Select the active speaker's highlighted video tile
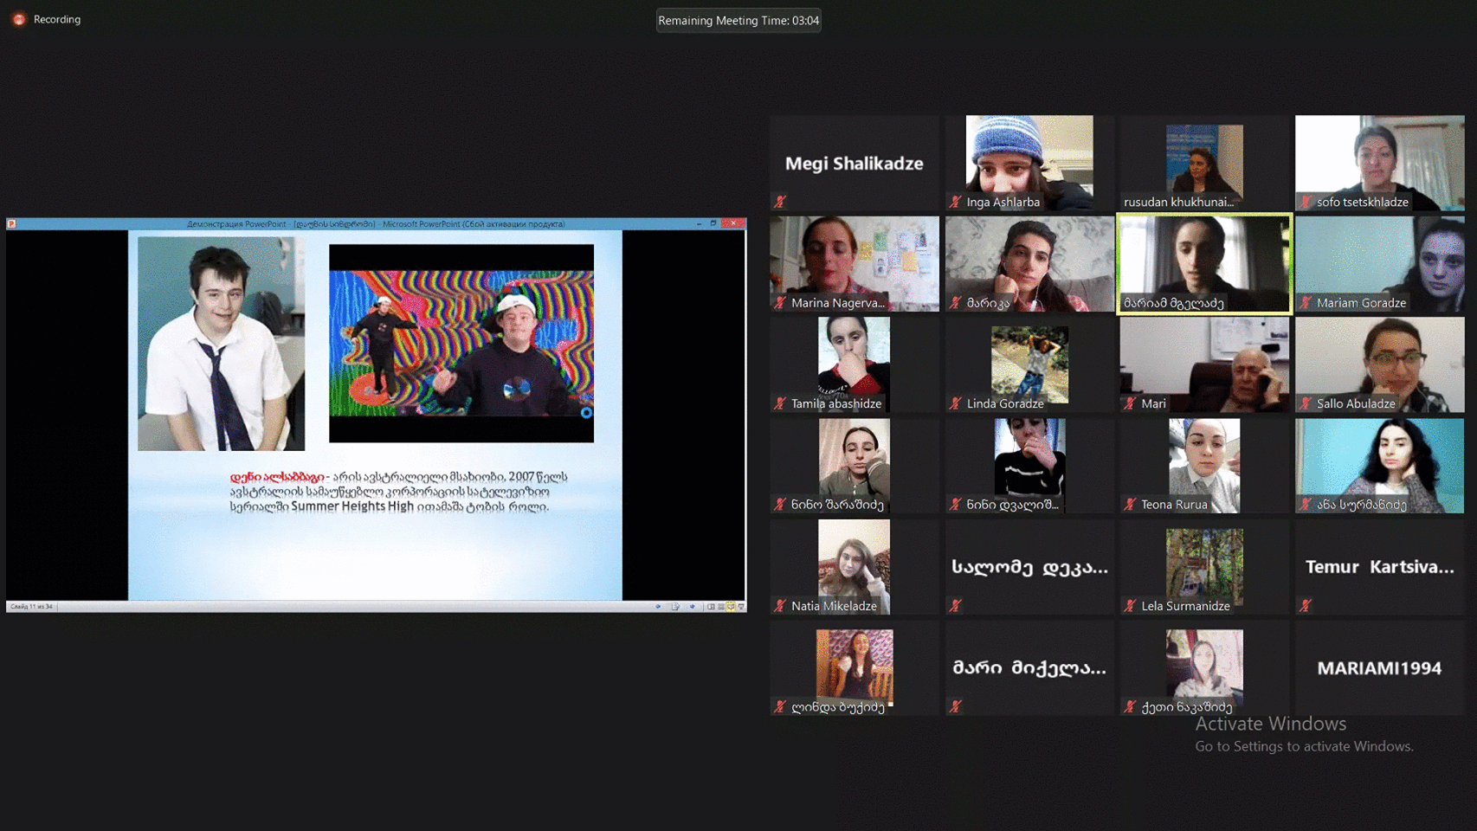Image resolution: width=1477 pixels, height=831 pixels. coord(1203,263)
